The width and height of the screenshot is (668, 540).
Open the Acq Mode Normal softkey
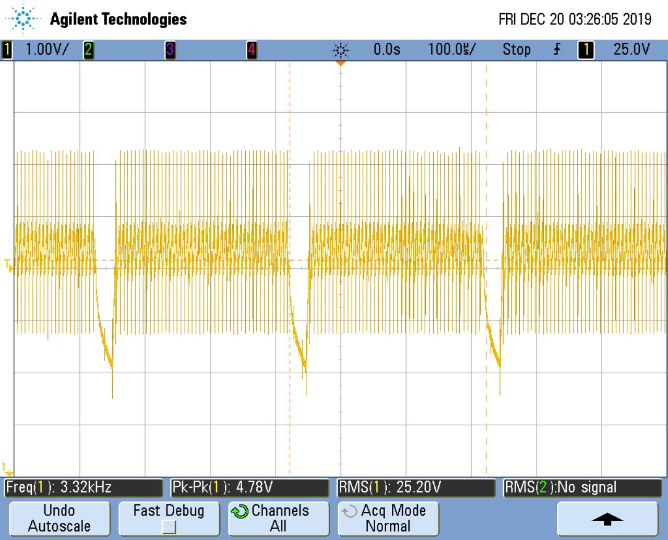coord(388,518)
